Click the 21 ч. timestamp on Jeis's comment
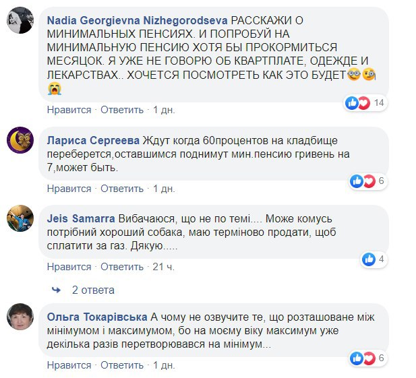416x378 pixels. pyautogui.click(x=164, y=266)
